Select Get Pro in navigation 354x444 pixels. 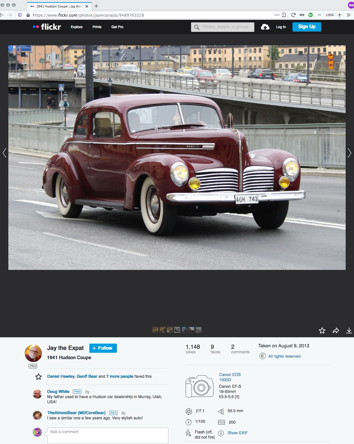pos(117,27)
